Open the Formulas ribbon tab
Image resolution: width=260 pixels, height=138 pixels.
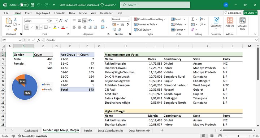coord(60,13)
